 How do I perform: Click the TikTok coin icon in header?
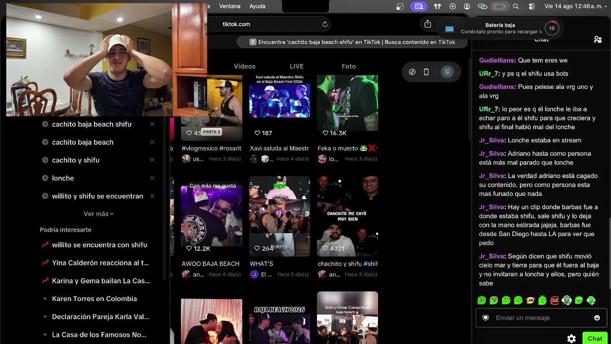coord(412,72)
